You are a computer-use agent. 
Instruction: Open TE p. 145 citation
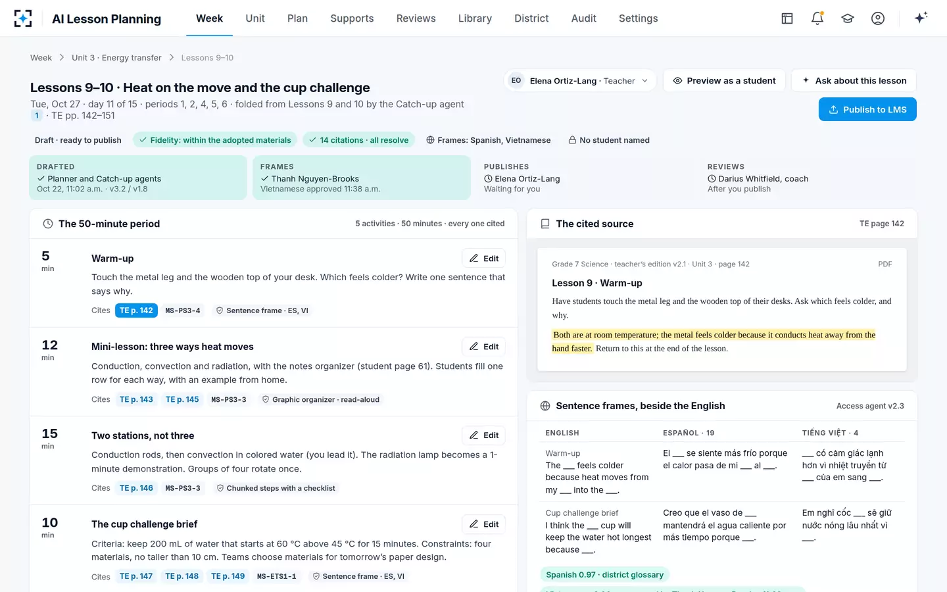pyautogui.click(x=182, y=399)
